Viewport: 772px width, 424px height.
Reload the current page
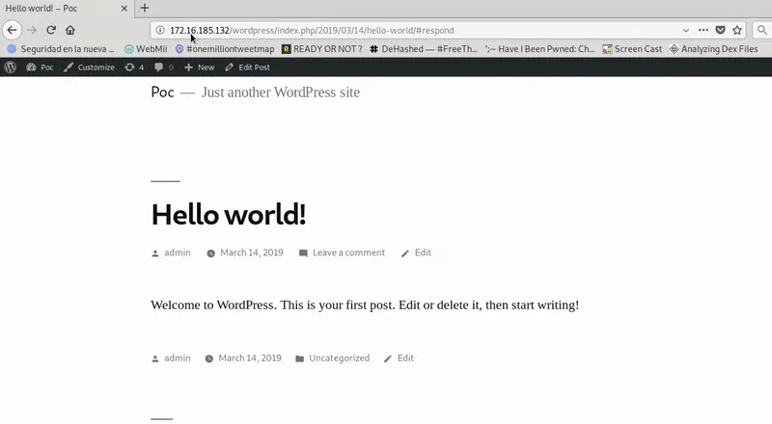pyautogui.click(x=51, y=30)
